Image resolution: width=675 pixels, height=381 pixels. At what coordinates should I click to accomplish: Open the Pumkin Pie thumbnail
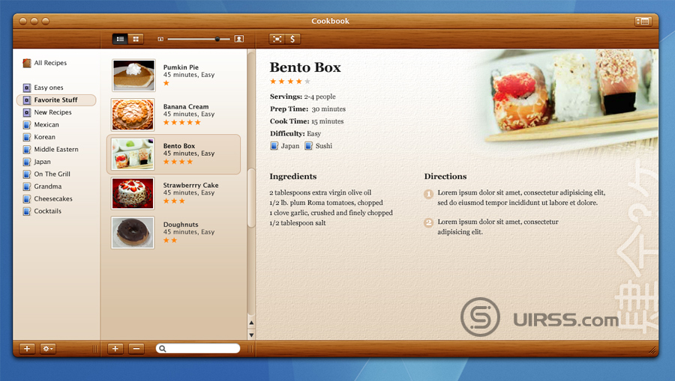tap(133, 76)
